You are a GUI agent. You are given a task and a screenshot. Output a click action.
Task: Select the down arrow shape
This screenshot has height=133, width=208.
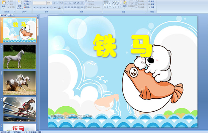(x=118, y=4)
